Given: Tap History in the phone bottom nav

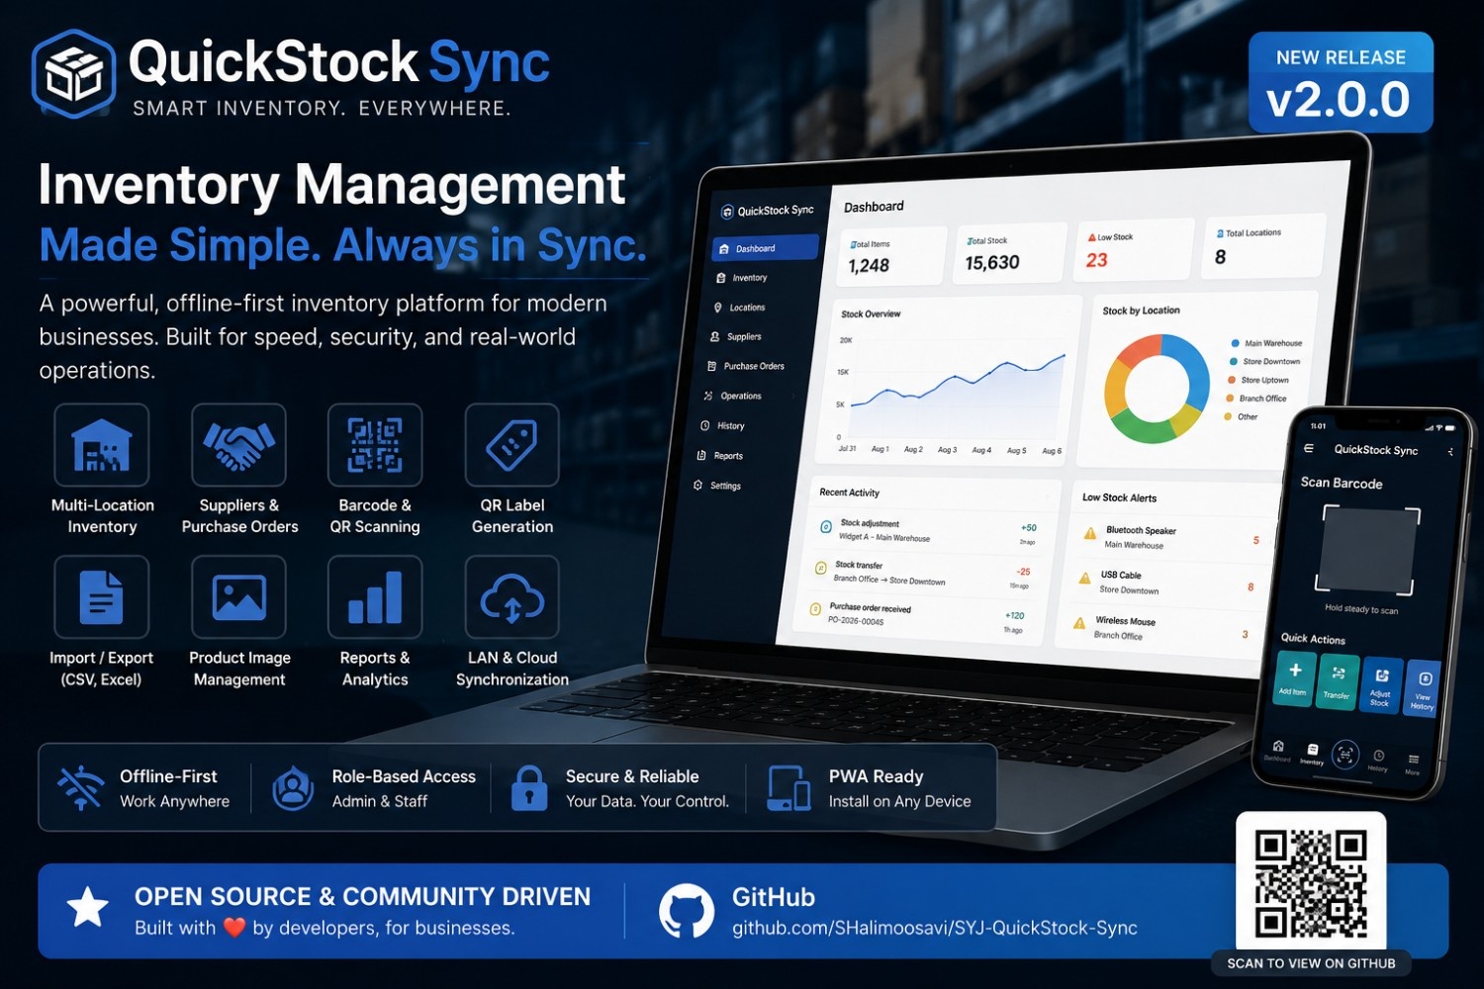Looking at the screenshot, I should (x=1378, y=761).
